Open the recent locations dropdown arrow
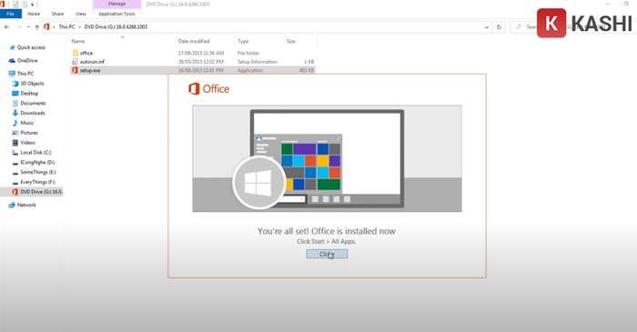This screenshot has width=637, height=332. [28, 26]
